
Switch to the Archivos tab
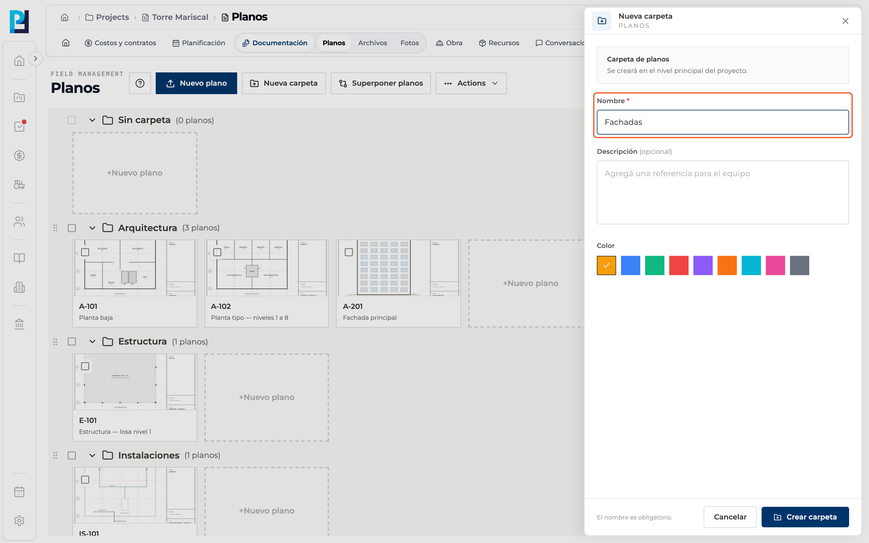coord(372,43)
